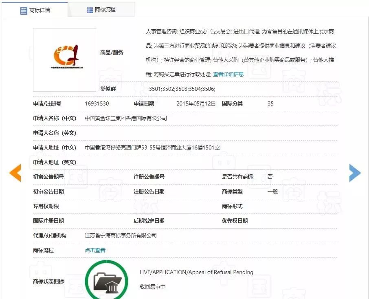Click the 商标类型 label
This screenshot has height=299, width=369.
click(232, 191)
